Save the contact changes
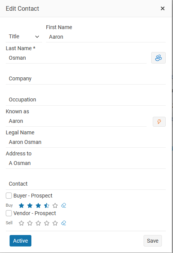This screenshot has width=173, height=253. click(153, 241)
